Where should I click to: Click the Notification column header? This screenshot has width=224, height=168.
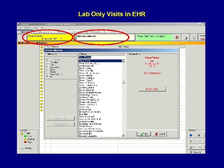[x=152, y=47]
